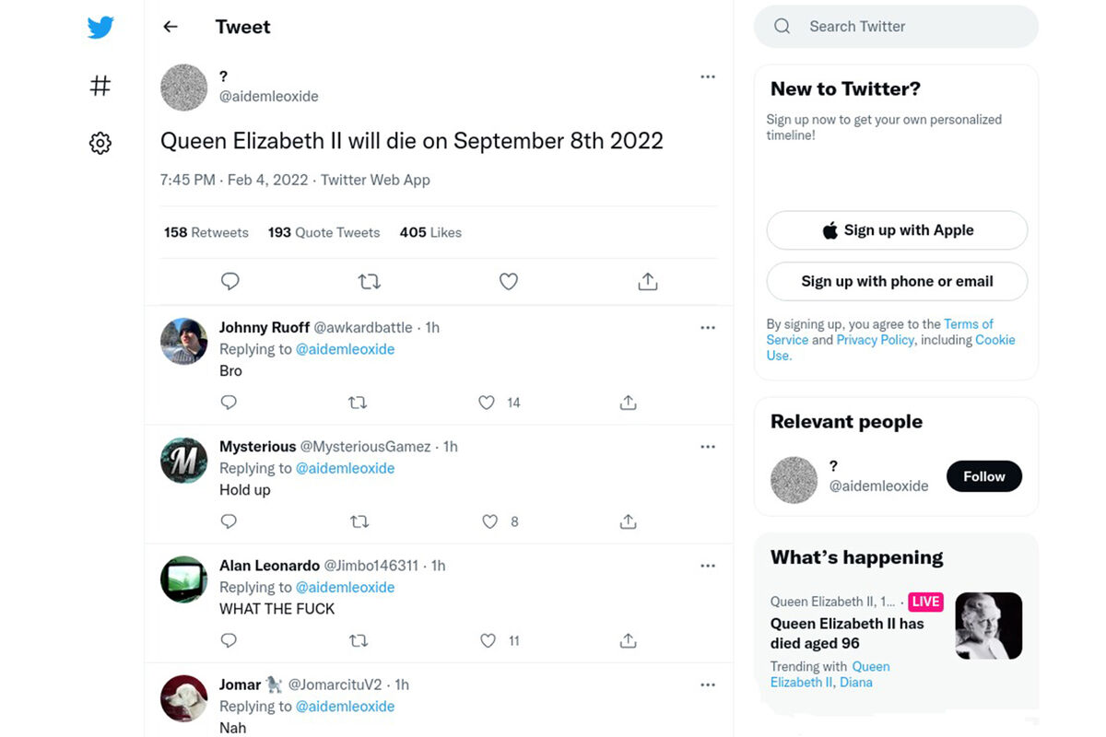1106x737 pixels.
Task: Follow the @aidemleoxide account
Action: pos(984,476)
